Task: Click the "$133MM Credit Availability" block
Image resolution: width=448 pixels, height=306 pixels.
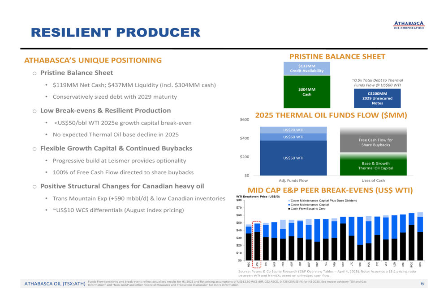Action: pyautogui.click(x=307, y=68)
